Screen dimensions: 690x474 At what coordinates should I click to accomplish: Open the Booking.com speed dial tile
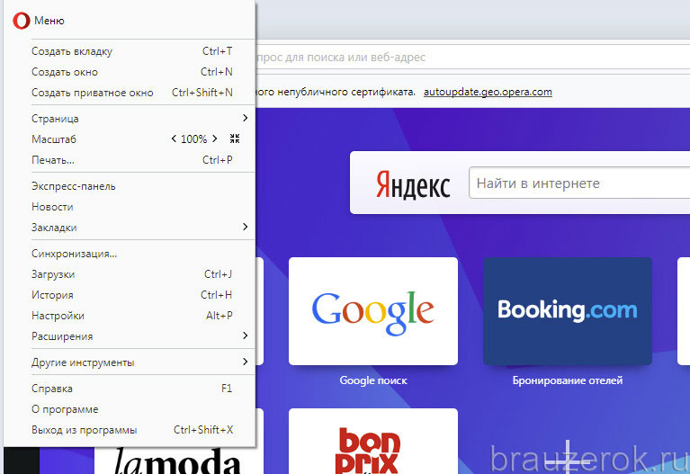click(568, 311)
